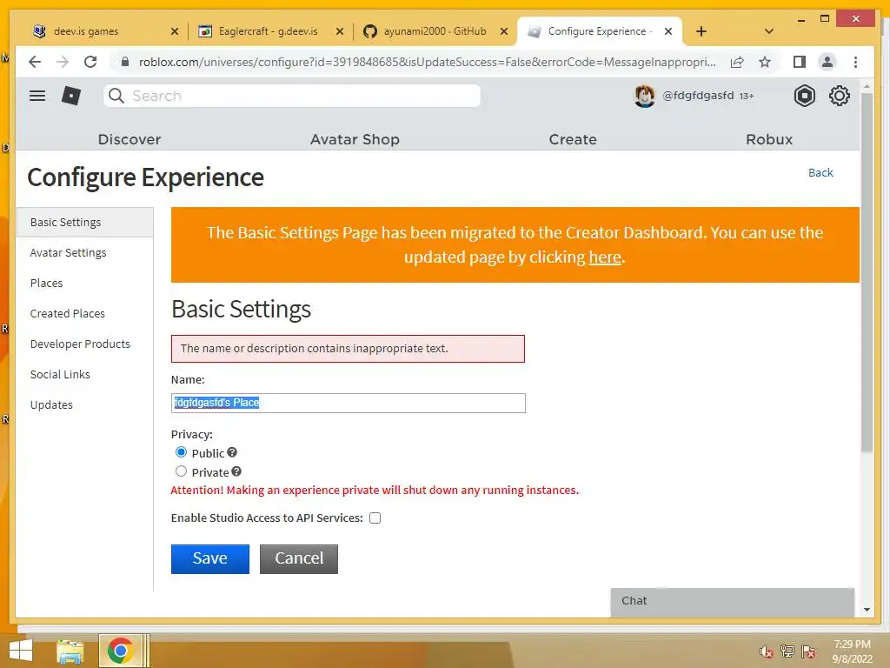Viewport: 890px width, 668px height.
Task: Go back in Chrome browser history
Action: click(x=35, y=62)
